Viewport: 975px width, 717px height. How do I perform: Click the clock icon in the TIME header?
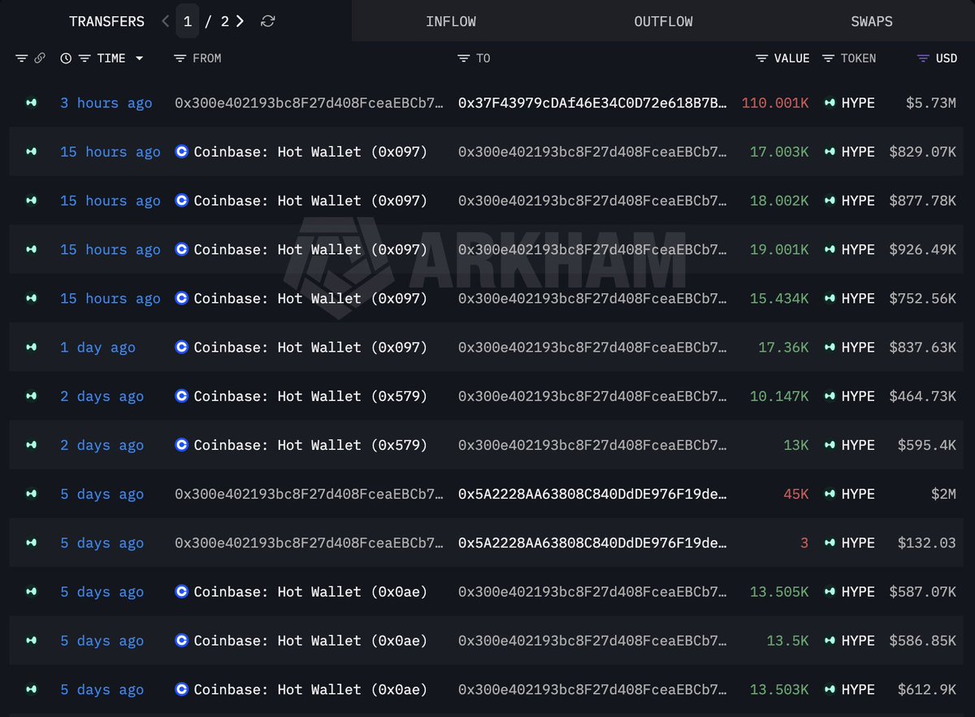point(66,58)
